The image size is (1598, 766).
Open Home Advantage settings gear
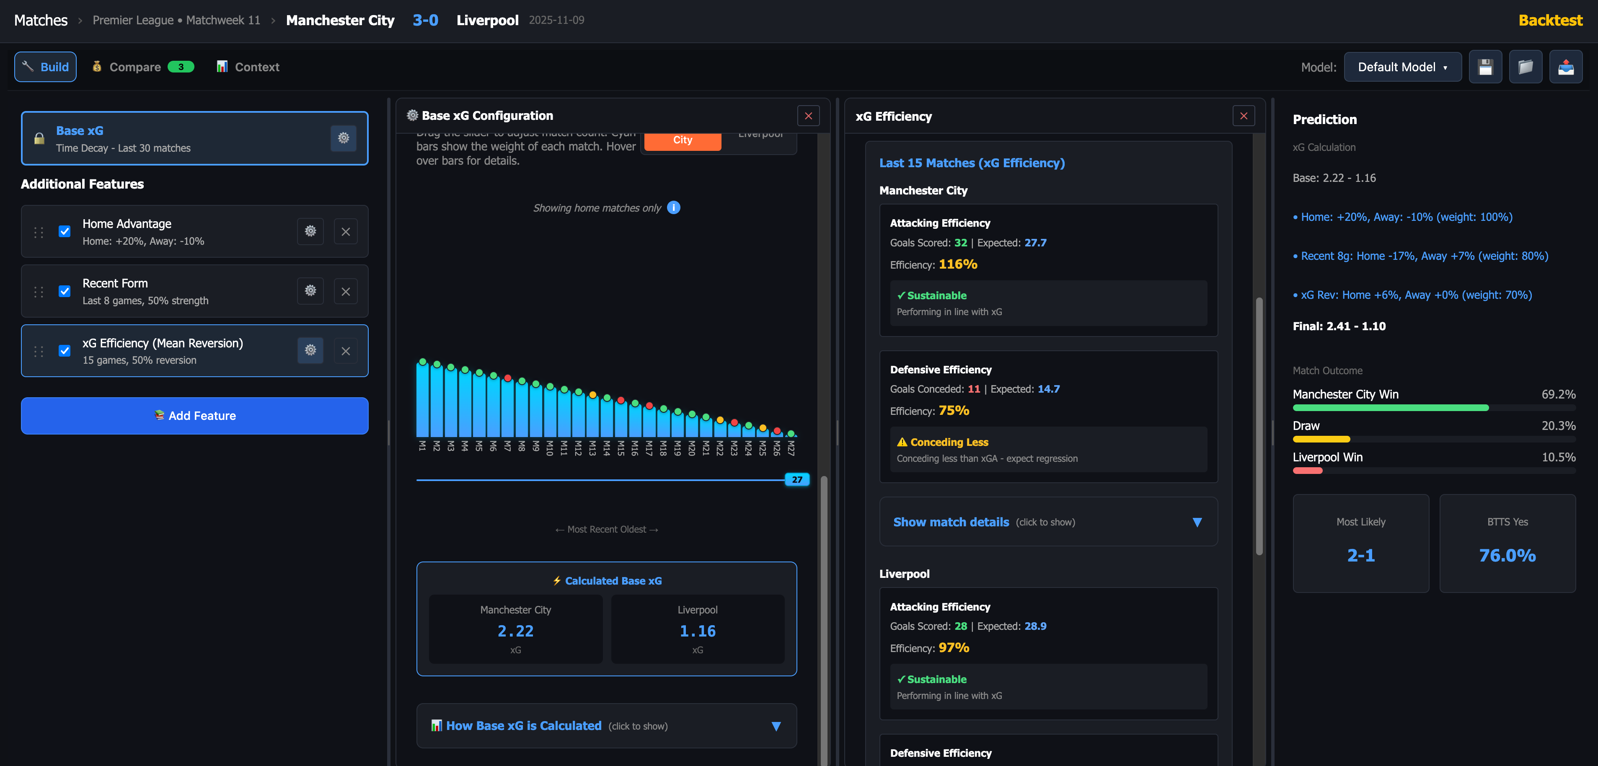(x=310, y=231)
